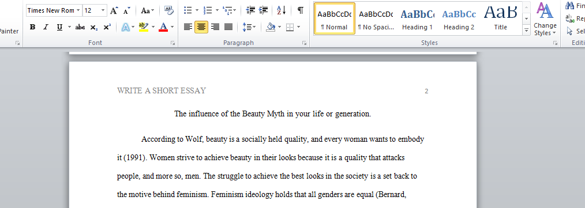Select the Normal style
The width and height of the screenshot is (585, 208).
334,18
